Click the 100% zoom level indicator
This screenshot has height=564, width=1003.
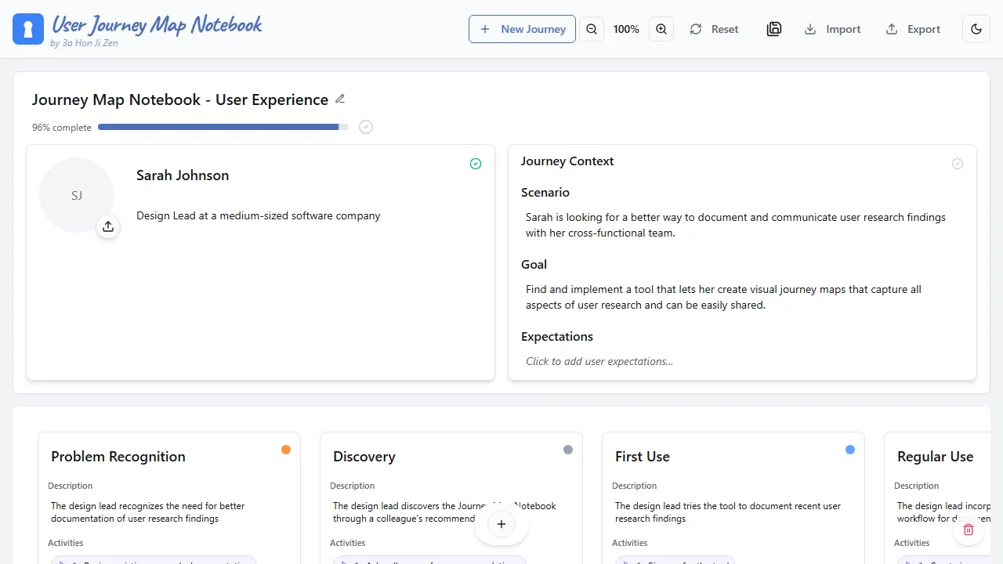626,29
